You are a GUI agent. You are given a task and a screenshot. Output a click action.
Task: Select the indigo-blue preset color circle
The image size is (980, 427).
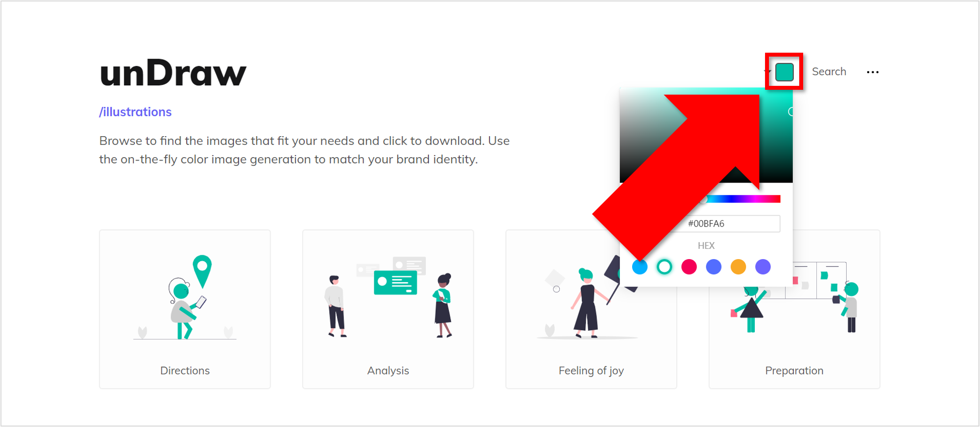click(713, 267)
